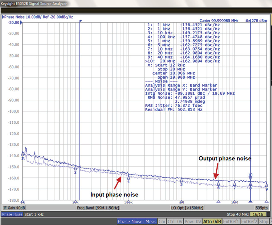Open the IF Gain 40dB setting
The image size is (272, 225).
(x=14, y=208)
